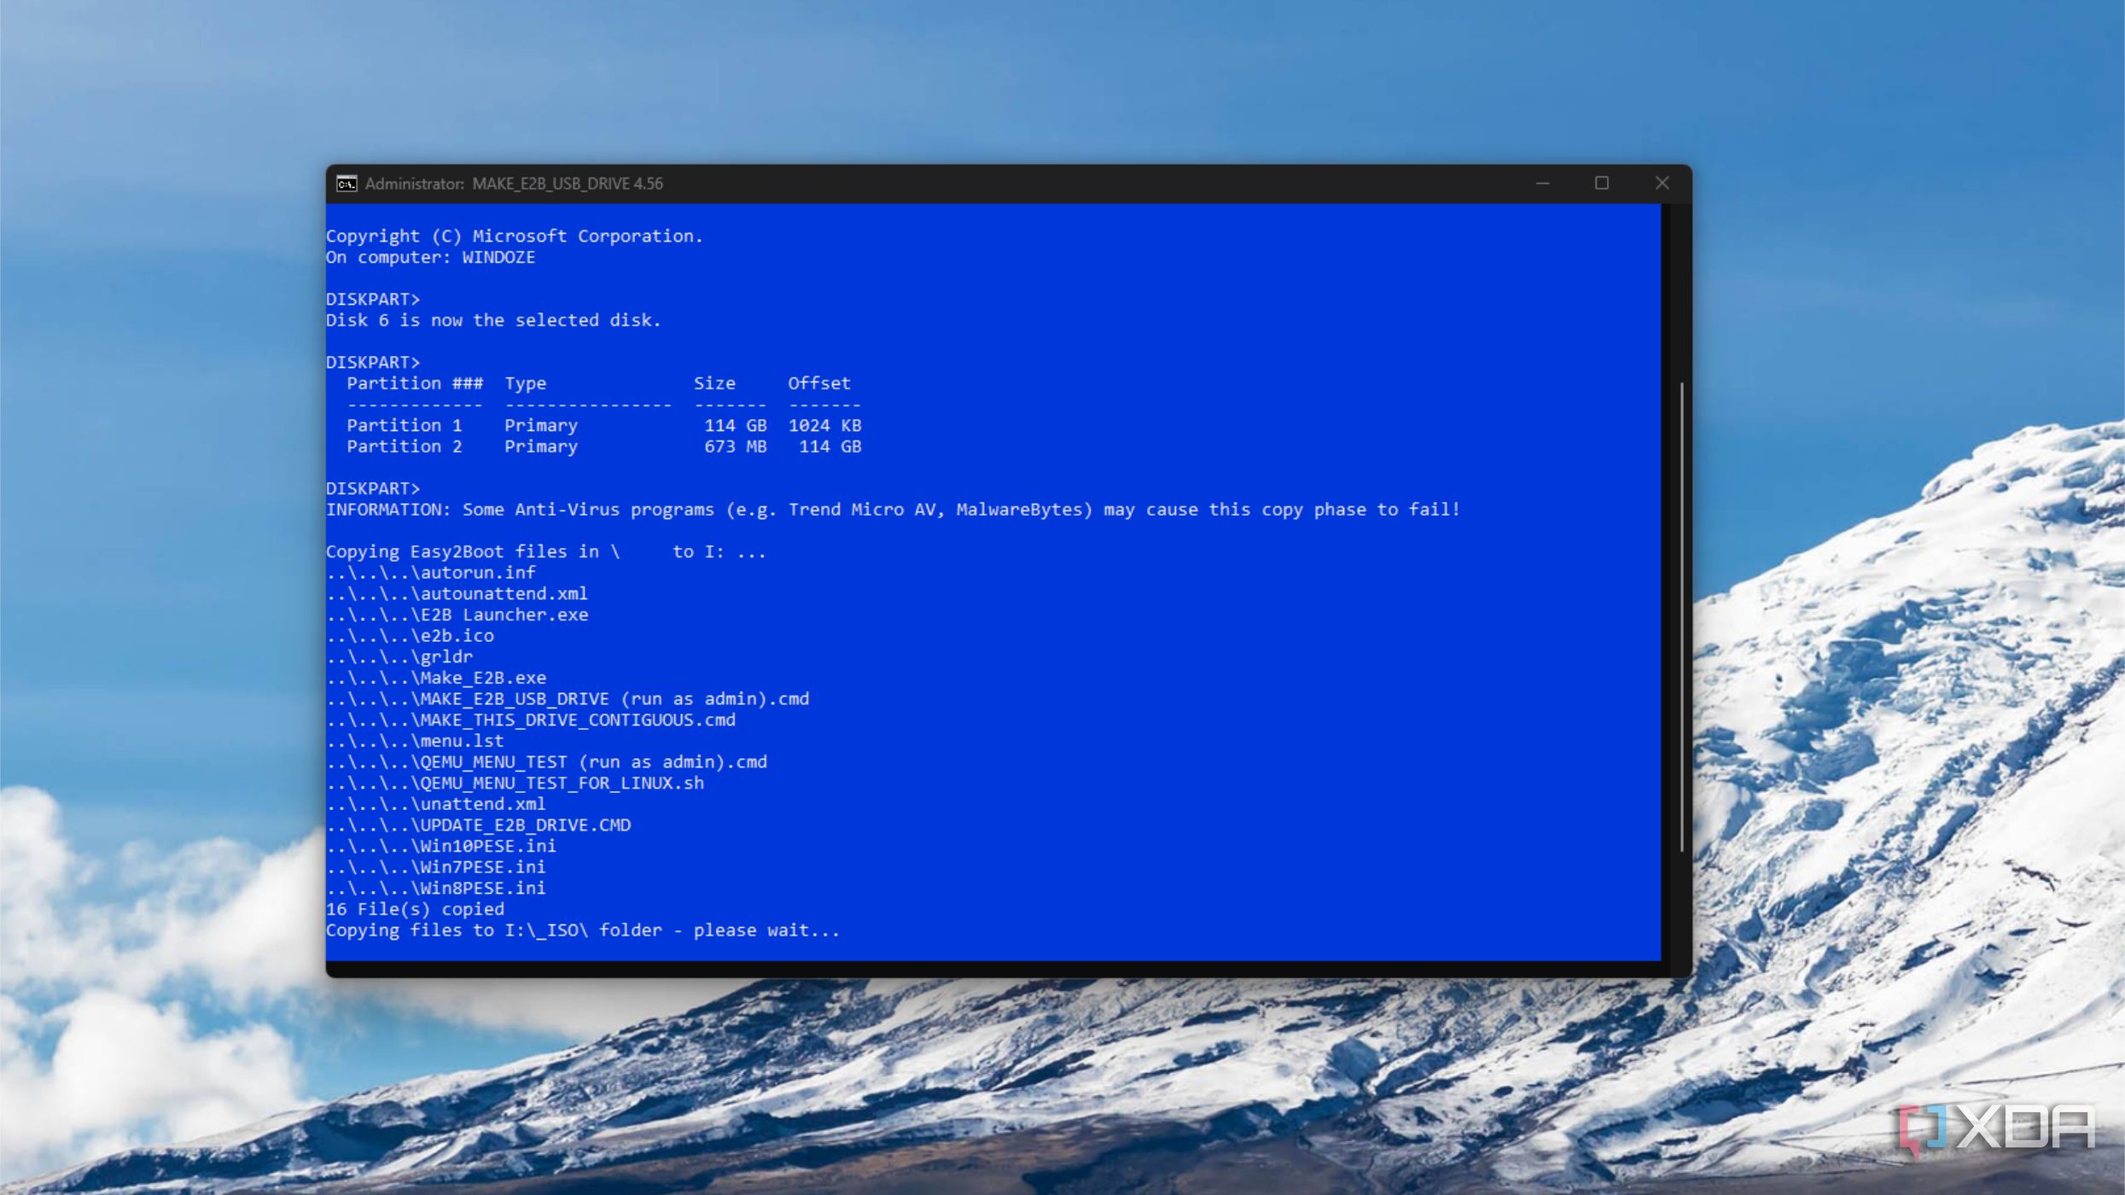Image resolution: width=2125 pixels, height=1195 pixels.
Task: Maximize the MAKE_E2B_USB_DRIVE console window
Action: (1602, 184)
